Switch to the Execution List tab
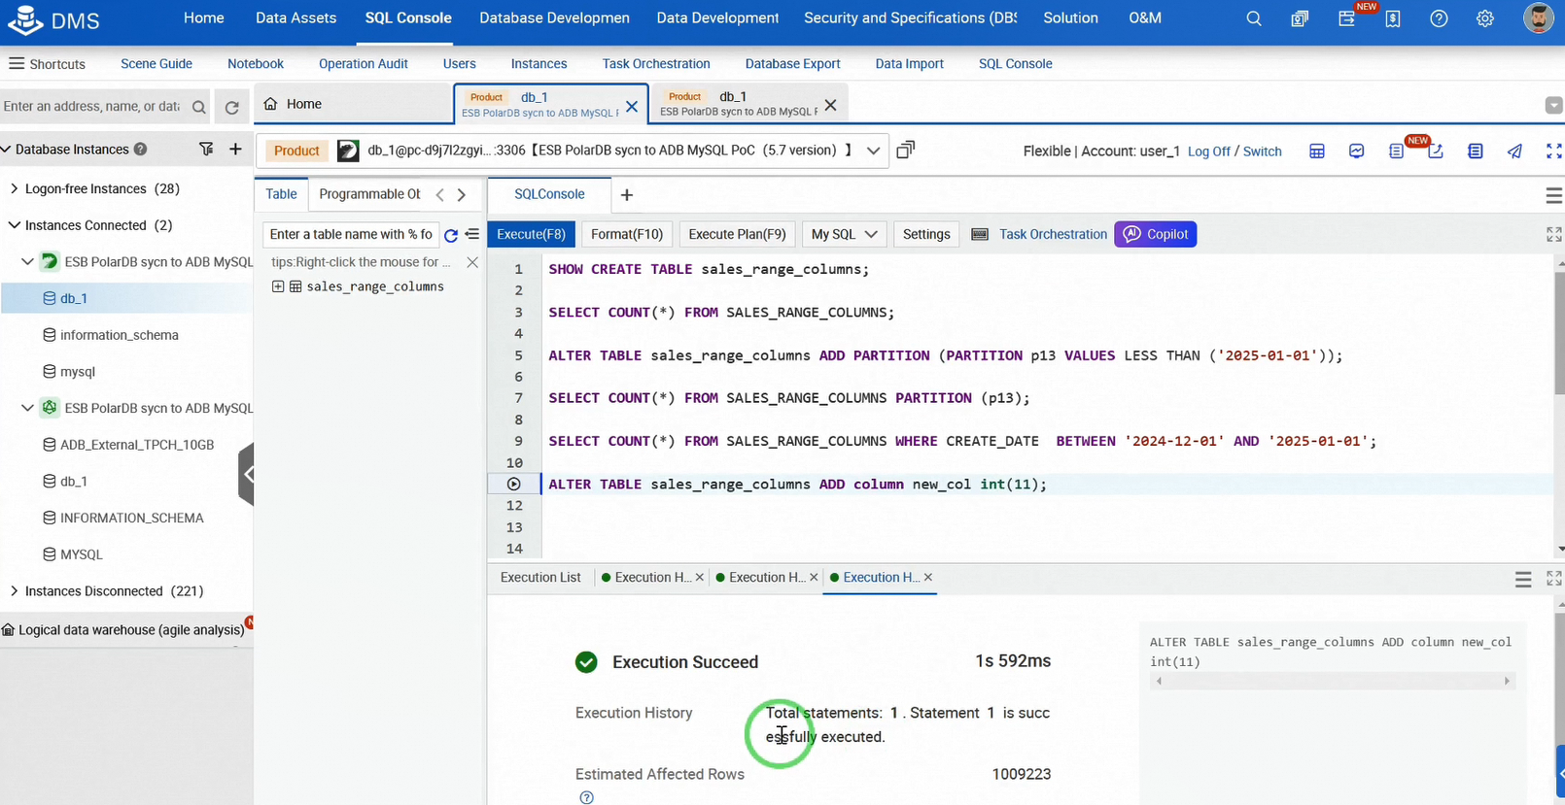 point(540,577)
